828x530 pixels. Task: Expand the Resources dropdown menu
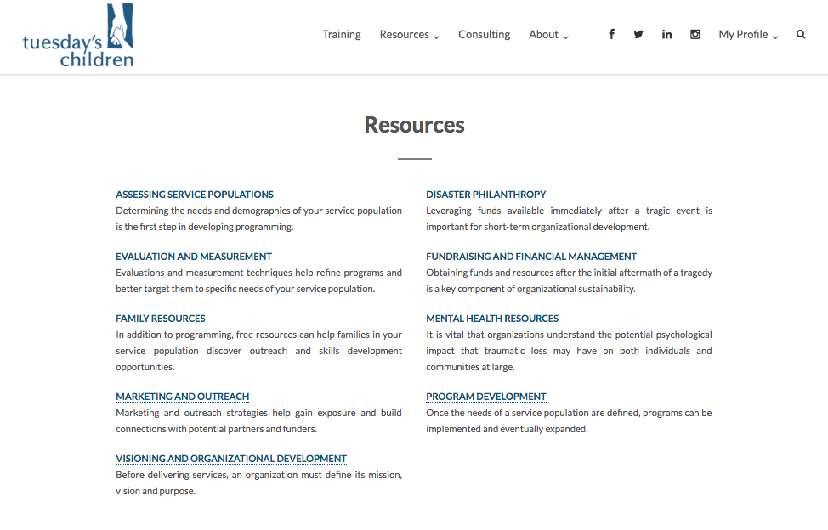coord(405,35)
